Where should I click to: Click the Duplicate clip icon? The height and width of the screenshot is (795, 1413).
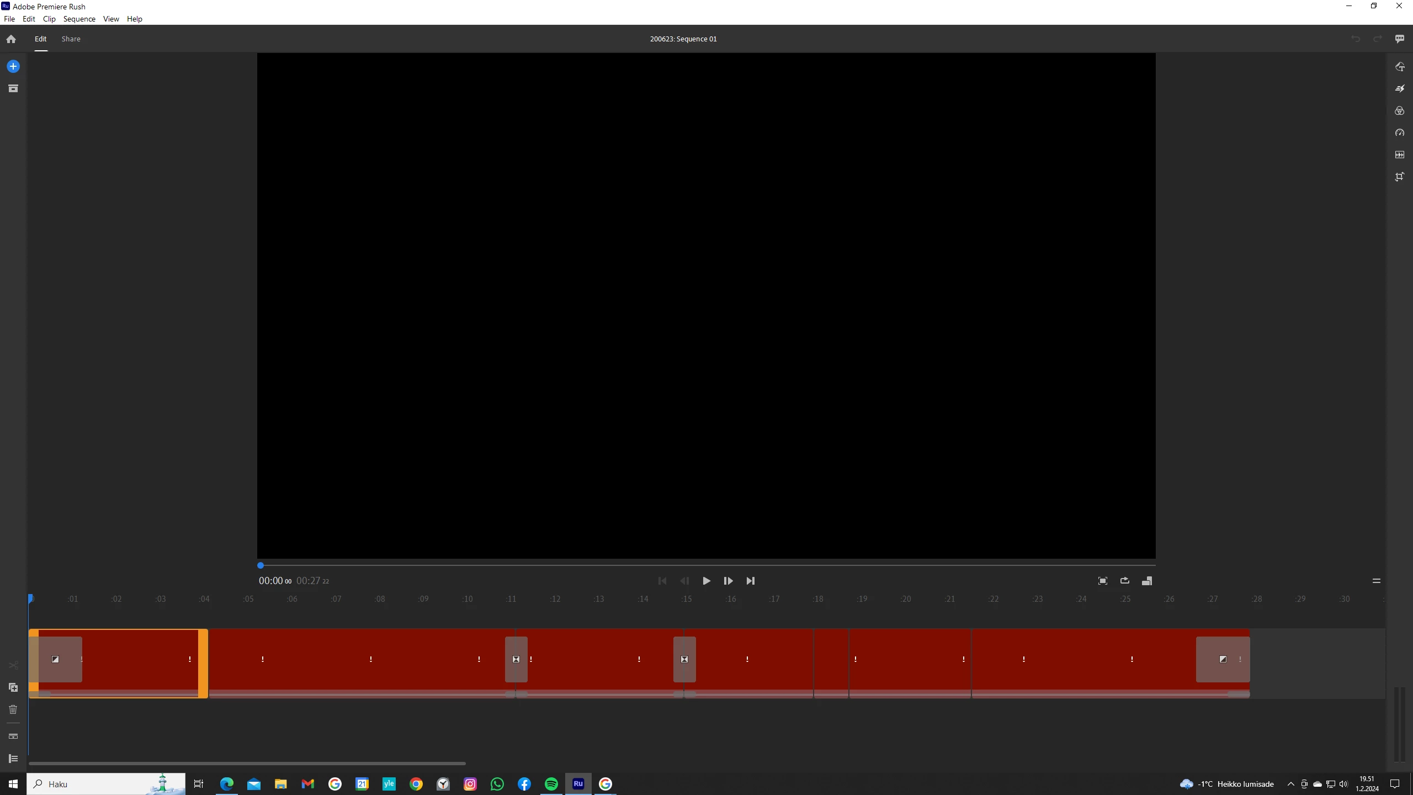point(13,687)
